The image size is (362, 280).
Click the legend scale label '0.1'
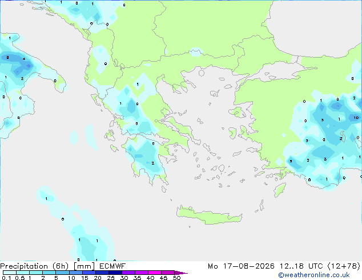(x=6, y=278)
